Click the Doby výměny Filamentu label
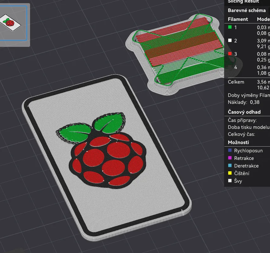The width and height of the screenshot is (270, 253). 249,95
